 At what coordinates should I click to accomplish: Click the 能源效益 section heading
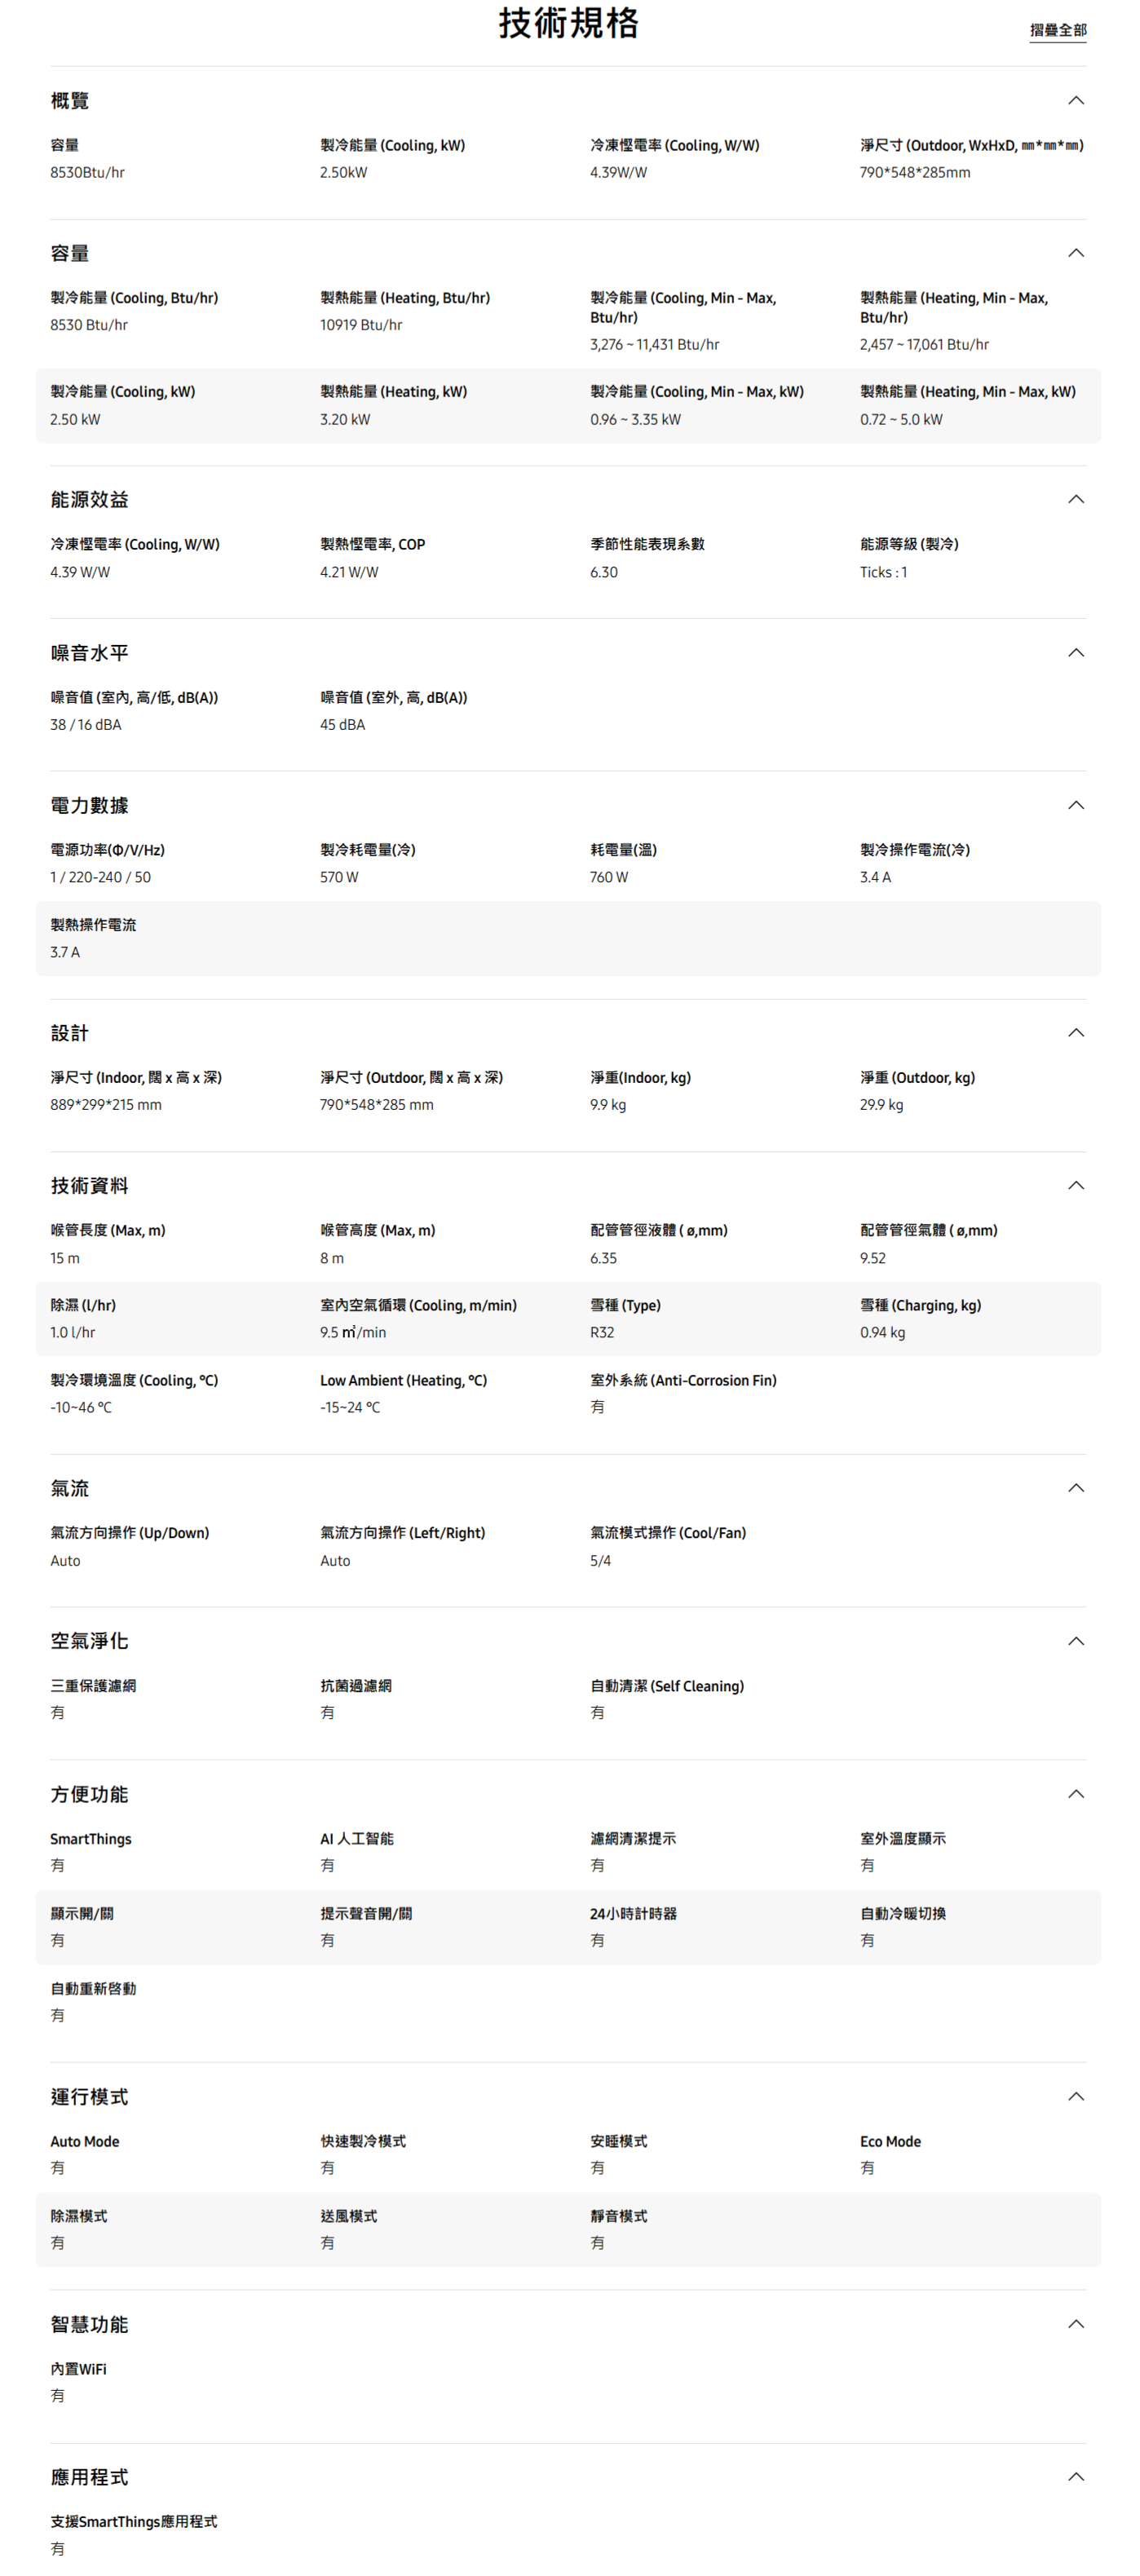[x=89, y=500]
